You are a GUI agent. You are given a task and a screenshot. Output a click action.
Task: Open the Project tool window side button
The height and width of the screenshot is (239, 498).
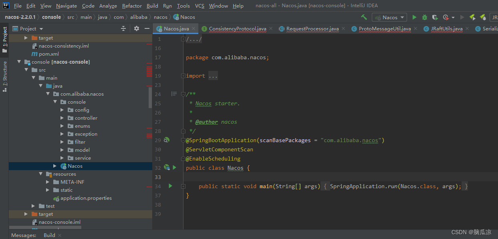coord(5,40)
